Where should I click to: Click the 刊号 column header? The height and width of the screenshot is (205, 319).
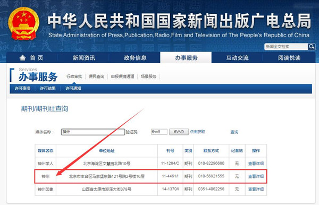170,151
